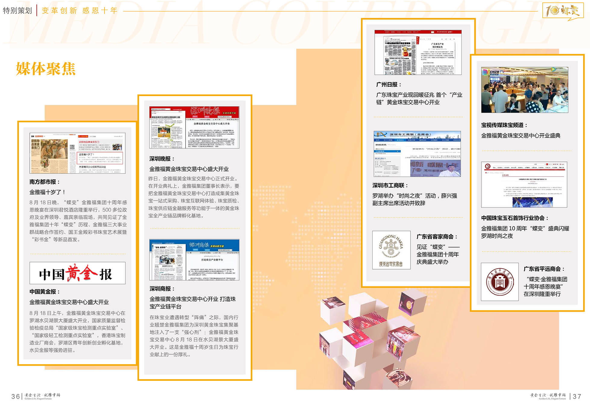Click the 广东省平远商会 round red logo
Viewport: 590px width, 401px height.
point(500,282)
